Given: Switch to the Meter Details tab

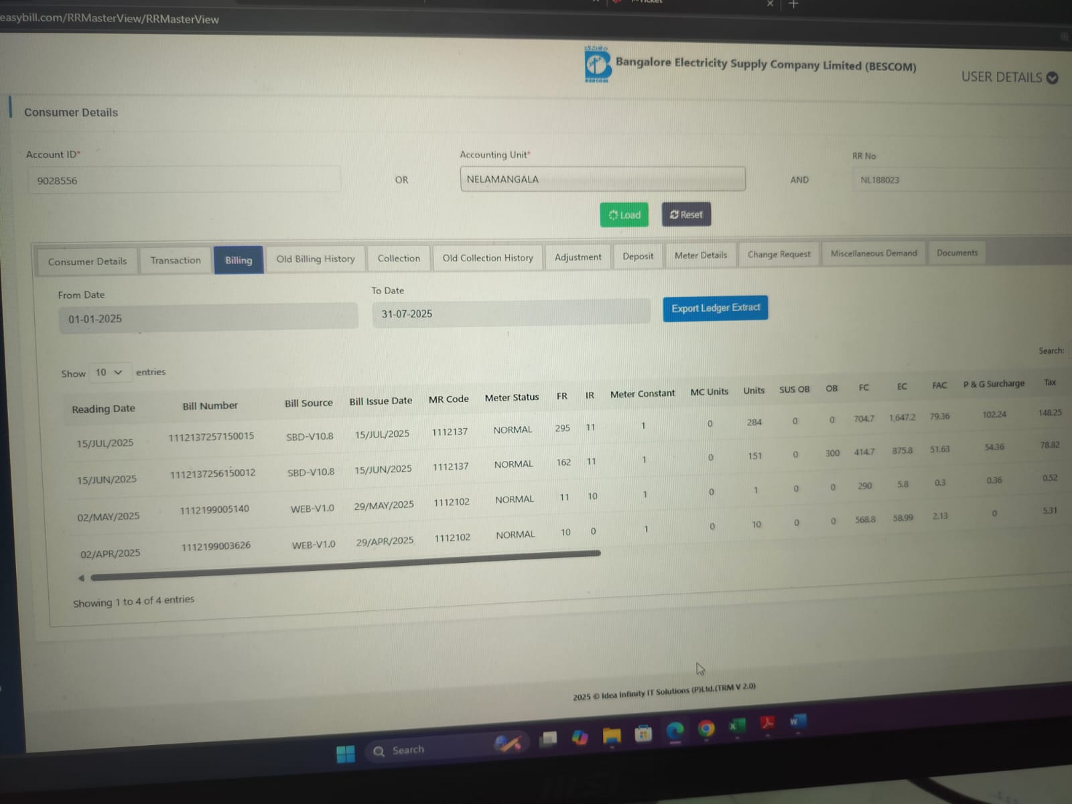Looking at the screenshot, I should tap(701, 255).
